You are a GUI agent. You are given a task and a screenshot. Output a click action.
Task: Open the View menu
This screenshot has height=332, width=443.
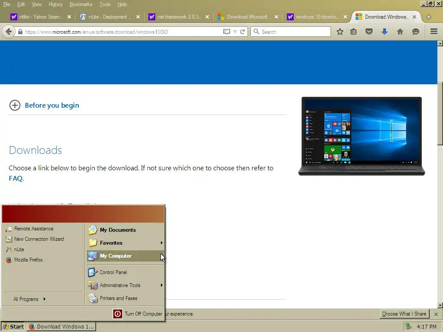pyautogui.click(x=36, y=4)
